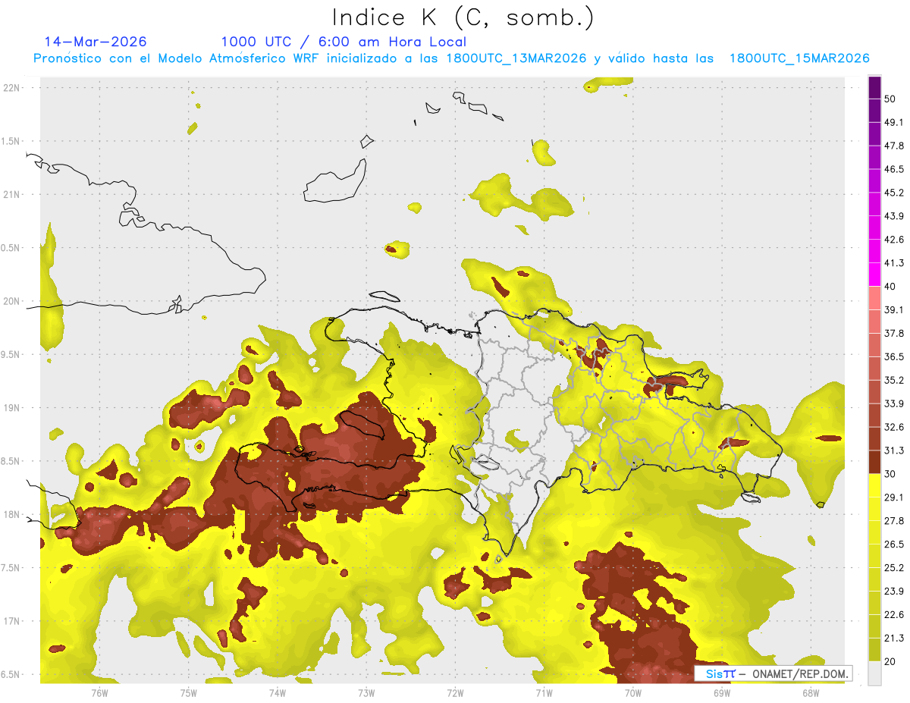Click the colorbar value "50"
Image resolution: width=910 pixels, height=703 pixels.
[890, 99]
